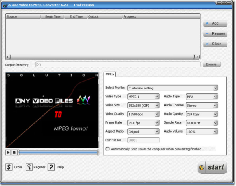Viewport: 236px width, 186px height.
Task: Select the MPEG tab
Action: pyautogui.click(x=110, y=74)
